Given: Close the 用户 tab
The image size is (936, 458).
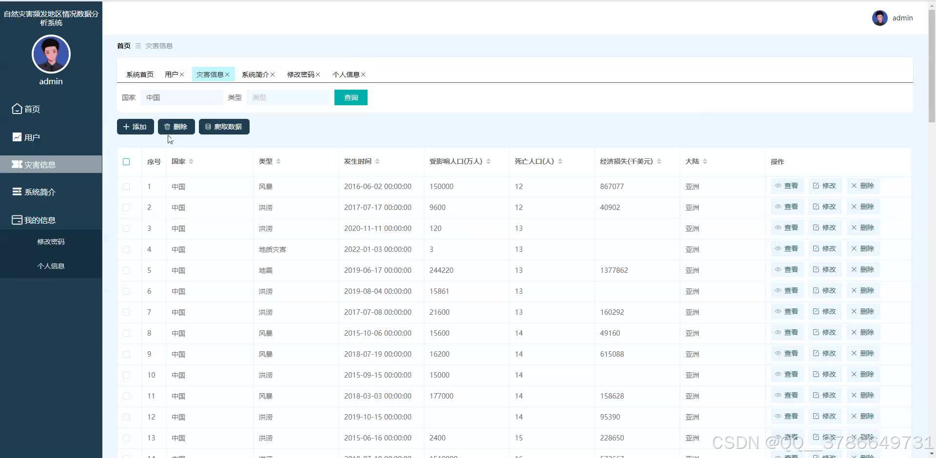Looking at the screenshot, I should 182,75.
